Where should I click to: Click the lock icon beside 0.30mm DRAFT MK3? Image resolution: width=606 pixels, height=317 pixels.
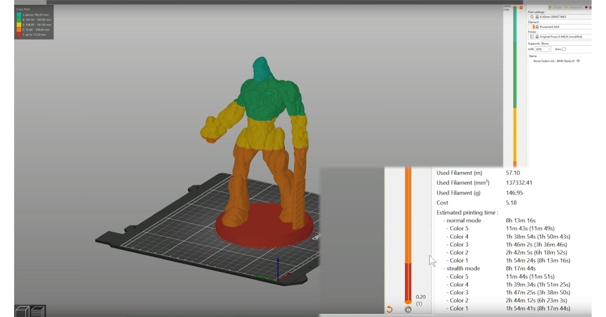point(537,17)
